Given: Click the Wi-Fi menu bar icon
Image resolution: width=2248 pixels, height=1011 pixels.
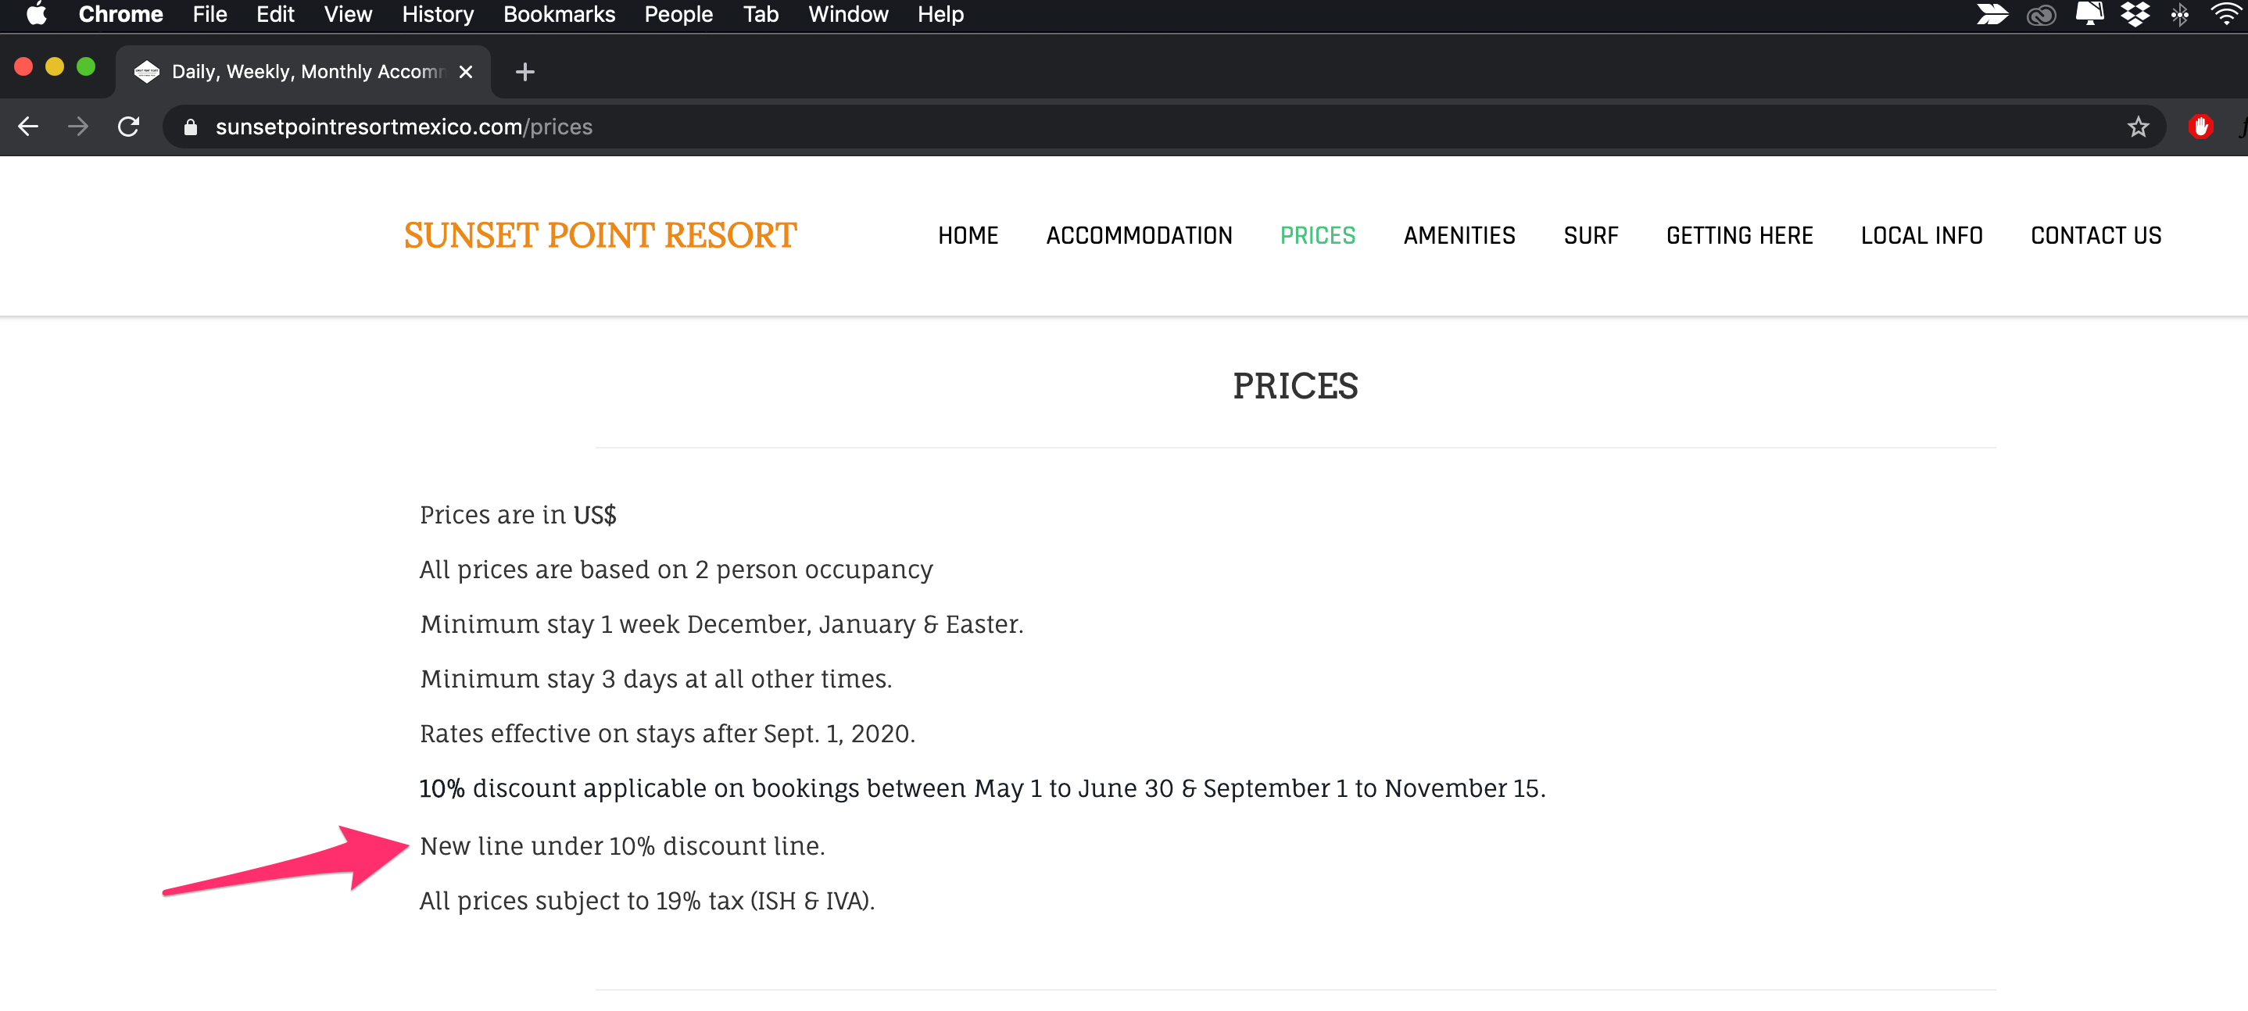Looking at the screenshot, I should tap(2228, 14).
